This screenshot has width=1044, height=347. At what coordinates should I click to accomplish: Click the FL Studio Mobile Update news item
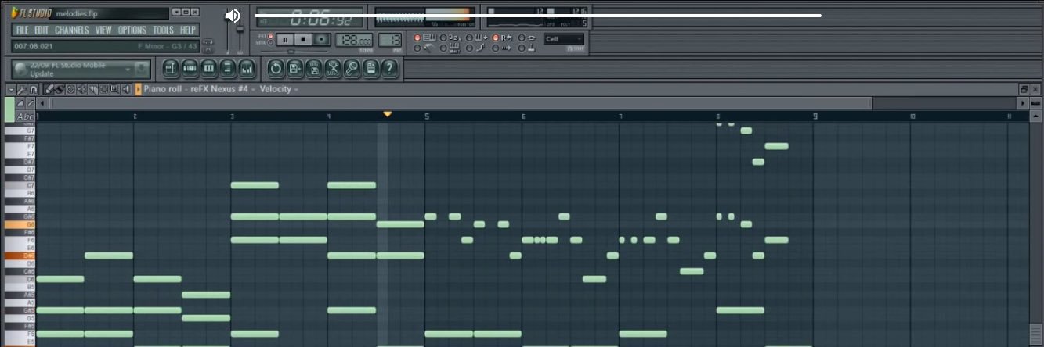67,69
